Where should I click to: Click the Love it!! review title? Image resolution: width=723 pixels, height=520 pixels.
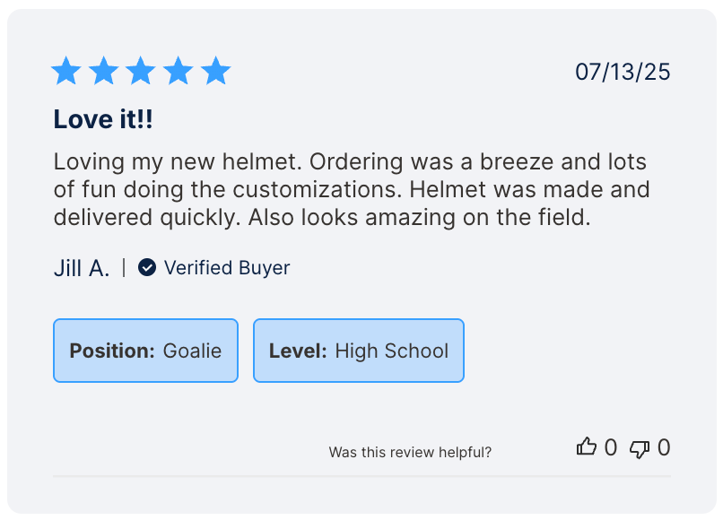pos(103,119)
